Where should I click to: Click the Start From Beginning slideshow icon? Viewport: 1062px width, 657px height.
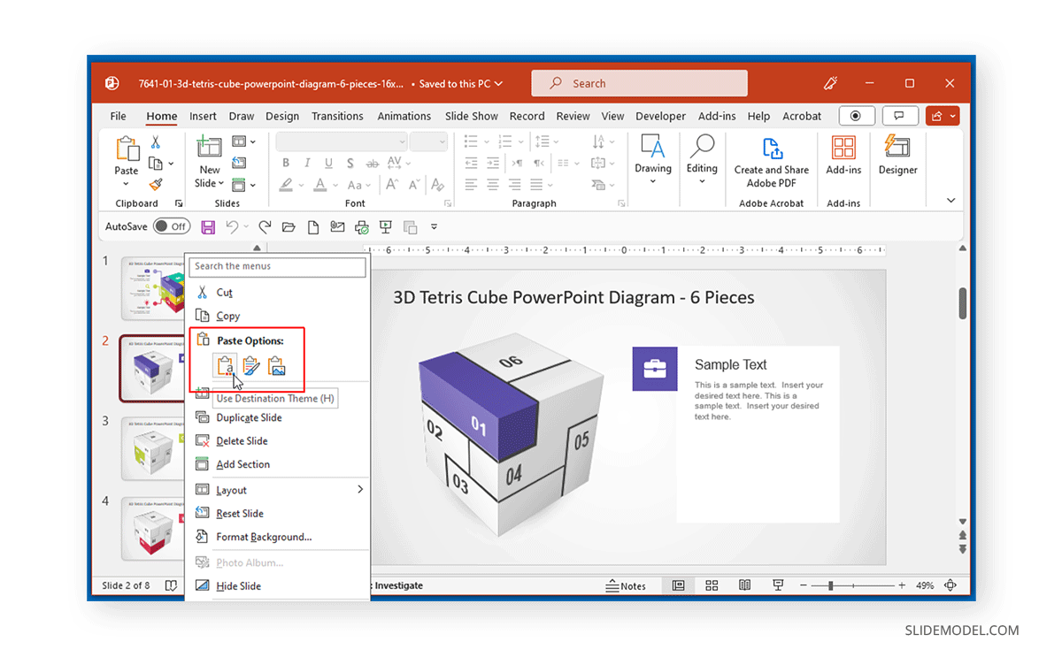(x=386, y=227)
